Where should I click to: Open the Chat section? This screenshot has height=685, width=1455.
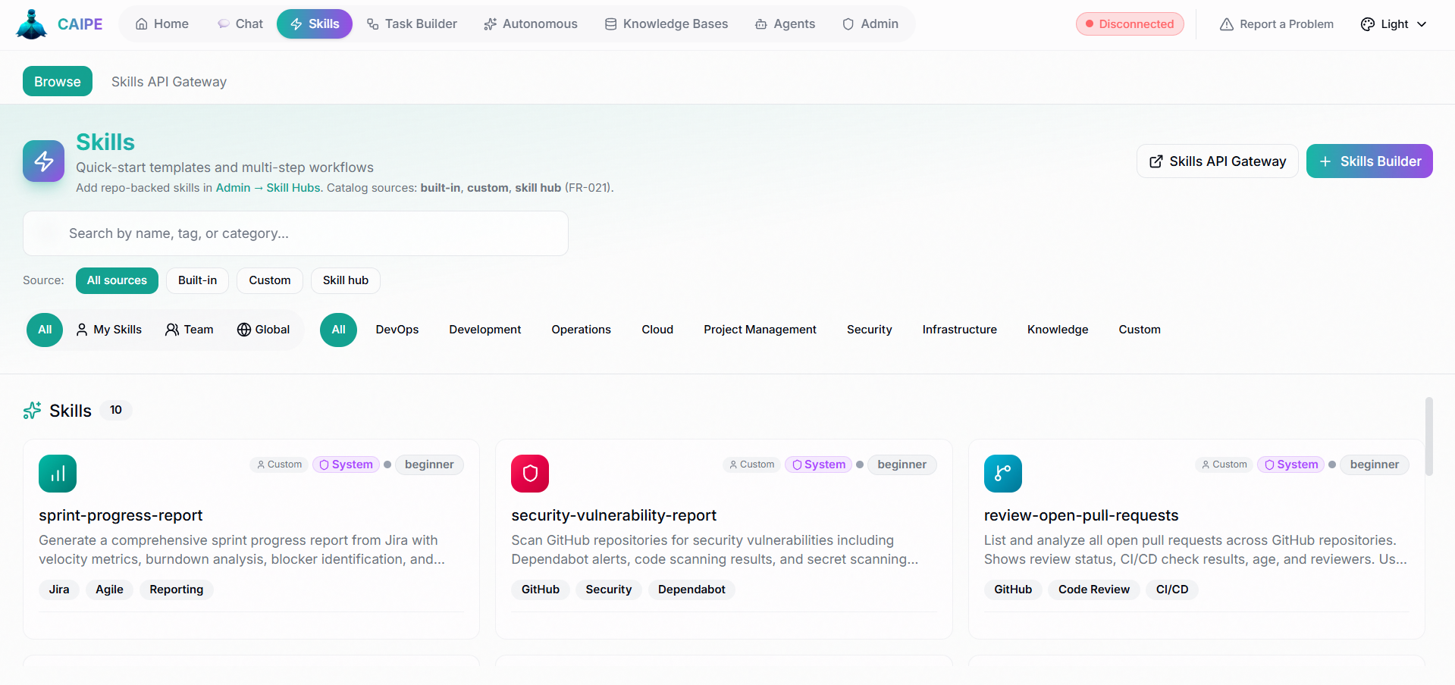click(240, 23)
